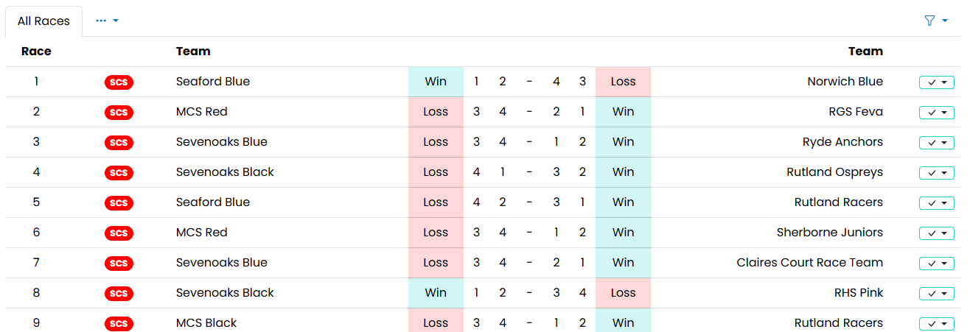Click the Win cell for Seaford Blue race 1
This screenshot has width=970, height=332.
[x=436, y=82]
